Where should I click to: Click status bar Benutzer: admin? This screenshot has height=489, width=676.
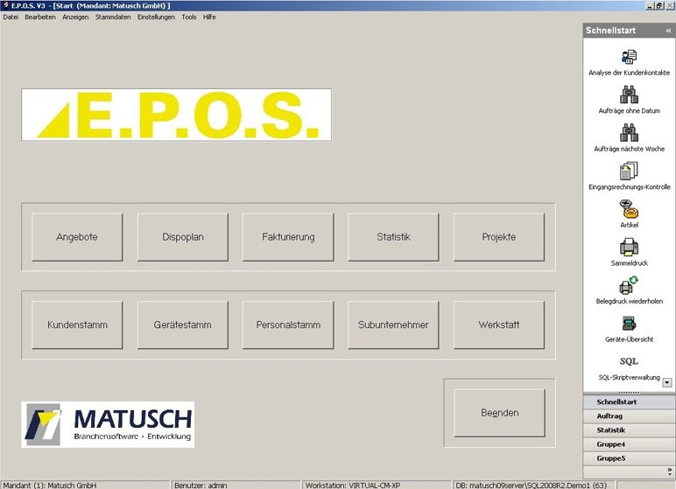click(x=236, y=486)
